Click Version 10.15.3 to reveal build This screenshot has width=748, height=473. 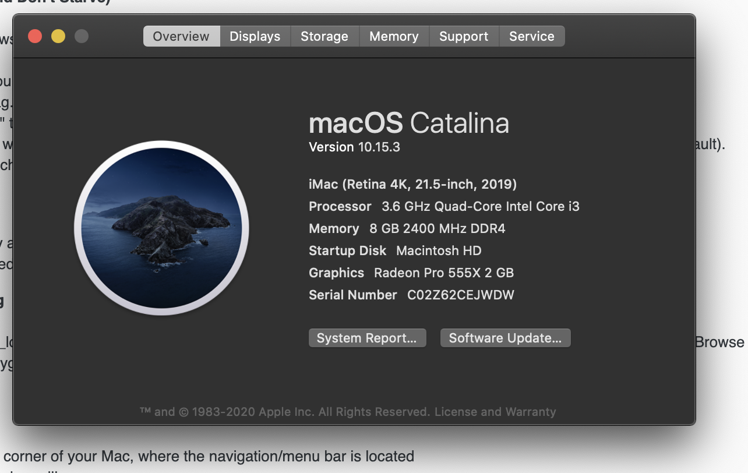pos(354,147)
